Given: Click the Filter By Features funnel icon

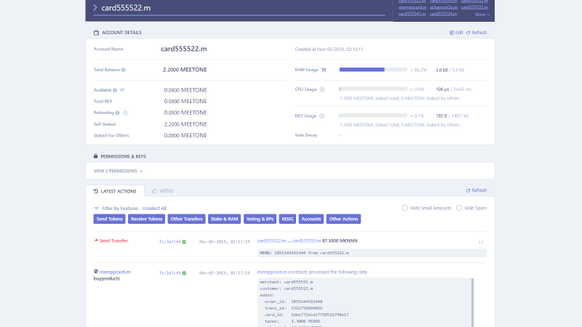Looking at the screenshot, I should (x=96, y=209).
